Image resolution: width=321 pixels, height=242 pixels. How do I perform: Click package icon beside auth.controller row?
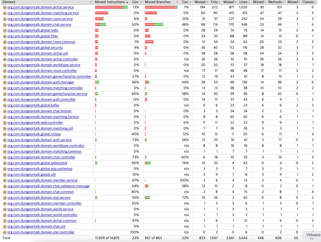(5, 100)
